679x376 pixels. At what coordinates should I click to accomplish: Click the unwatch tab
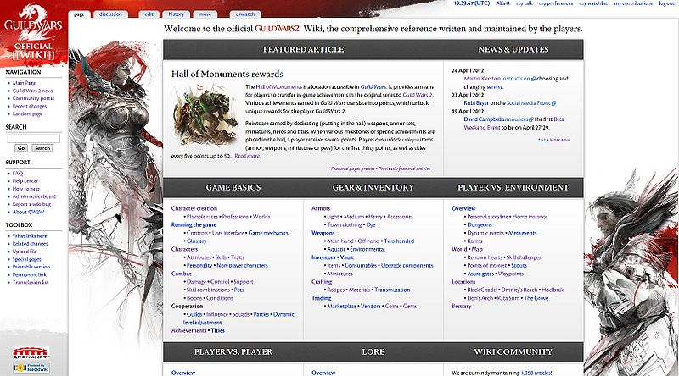click(245, 14)
